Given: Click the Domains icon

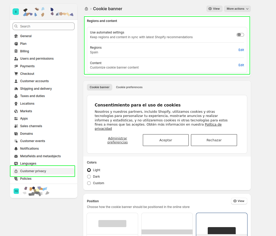Looking at the screenshot, I should [x=16, y=134].
